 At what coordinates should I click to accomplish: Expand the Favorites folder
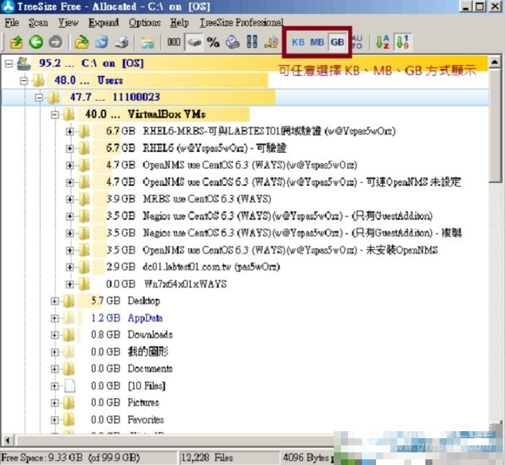point(55,420)
